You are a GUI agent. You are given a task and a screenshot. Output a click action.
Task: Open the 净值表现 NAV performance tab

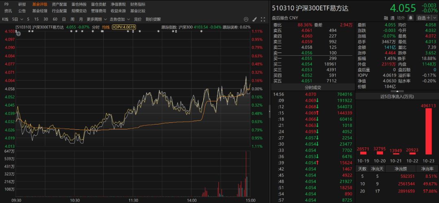[118, 4]
